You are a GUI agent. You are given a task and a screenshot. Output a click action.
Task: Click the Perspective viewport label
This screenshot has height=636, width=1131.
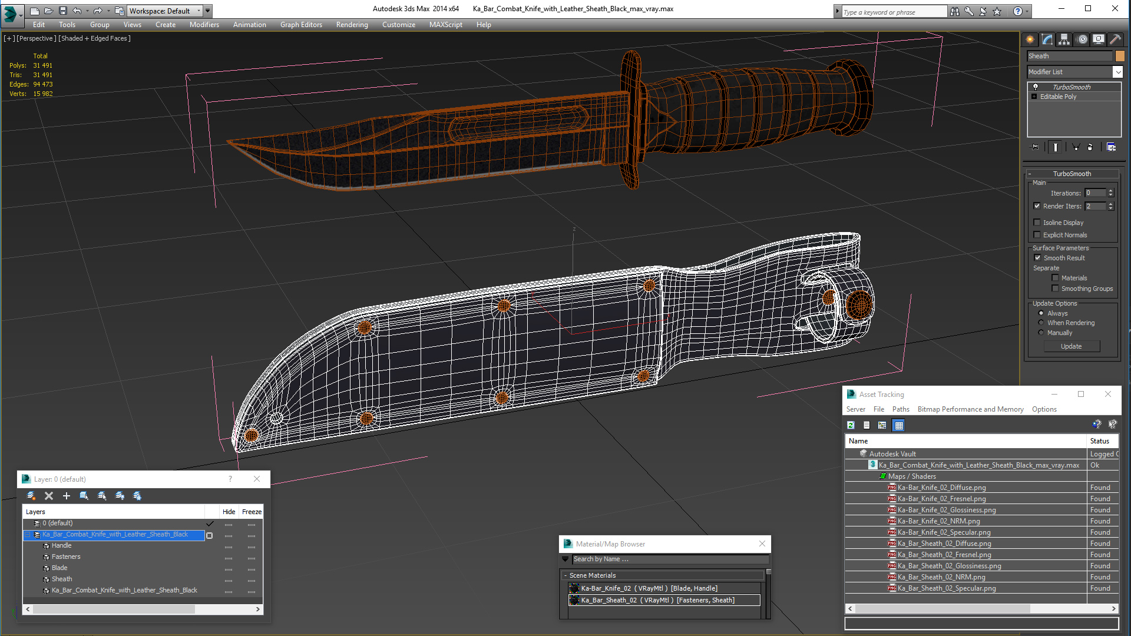click(x=36, y=38)
